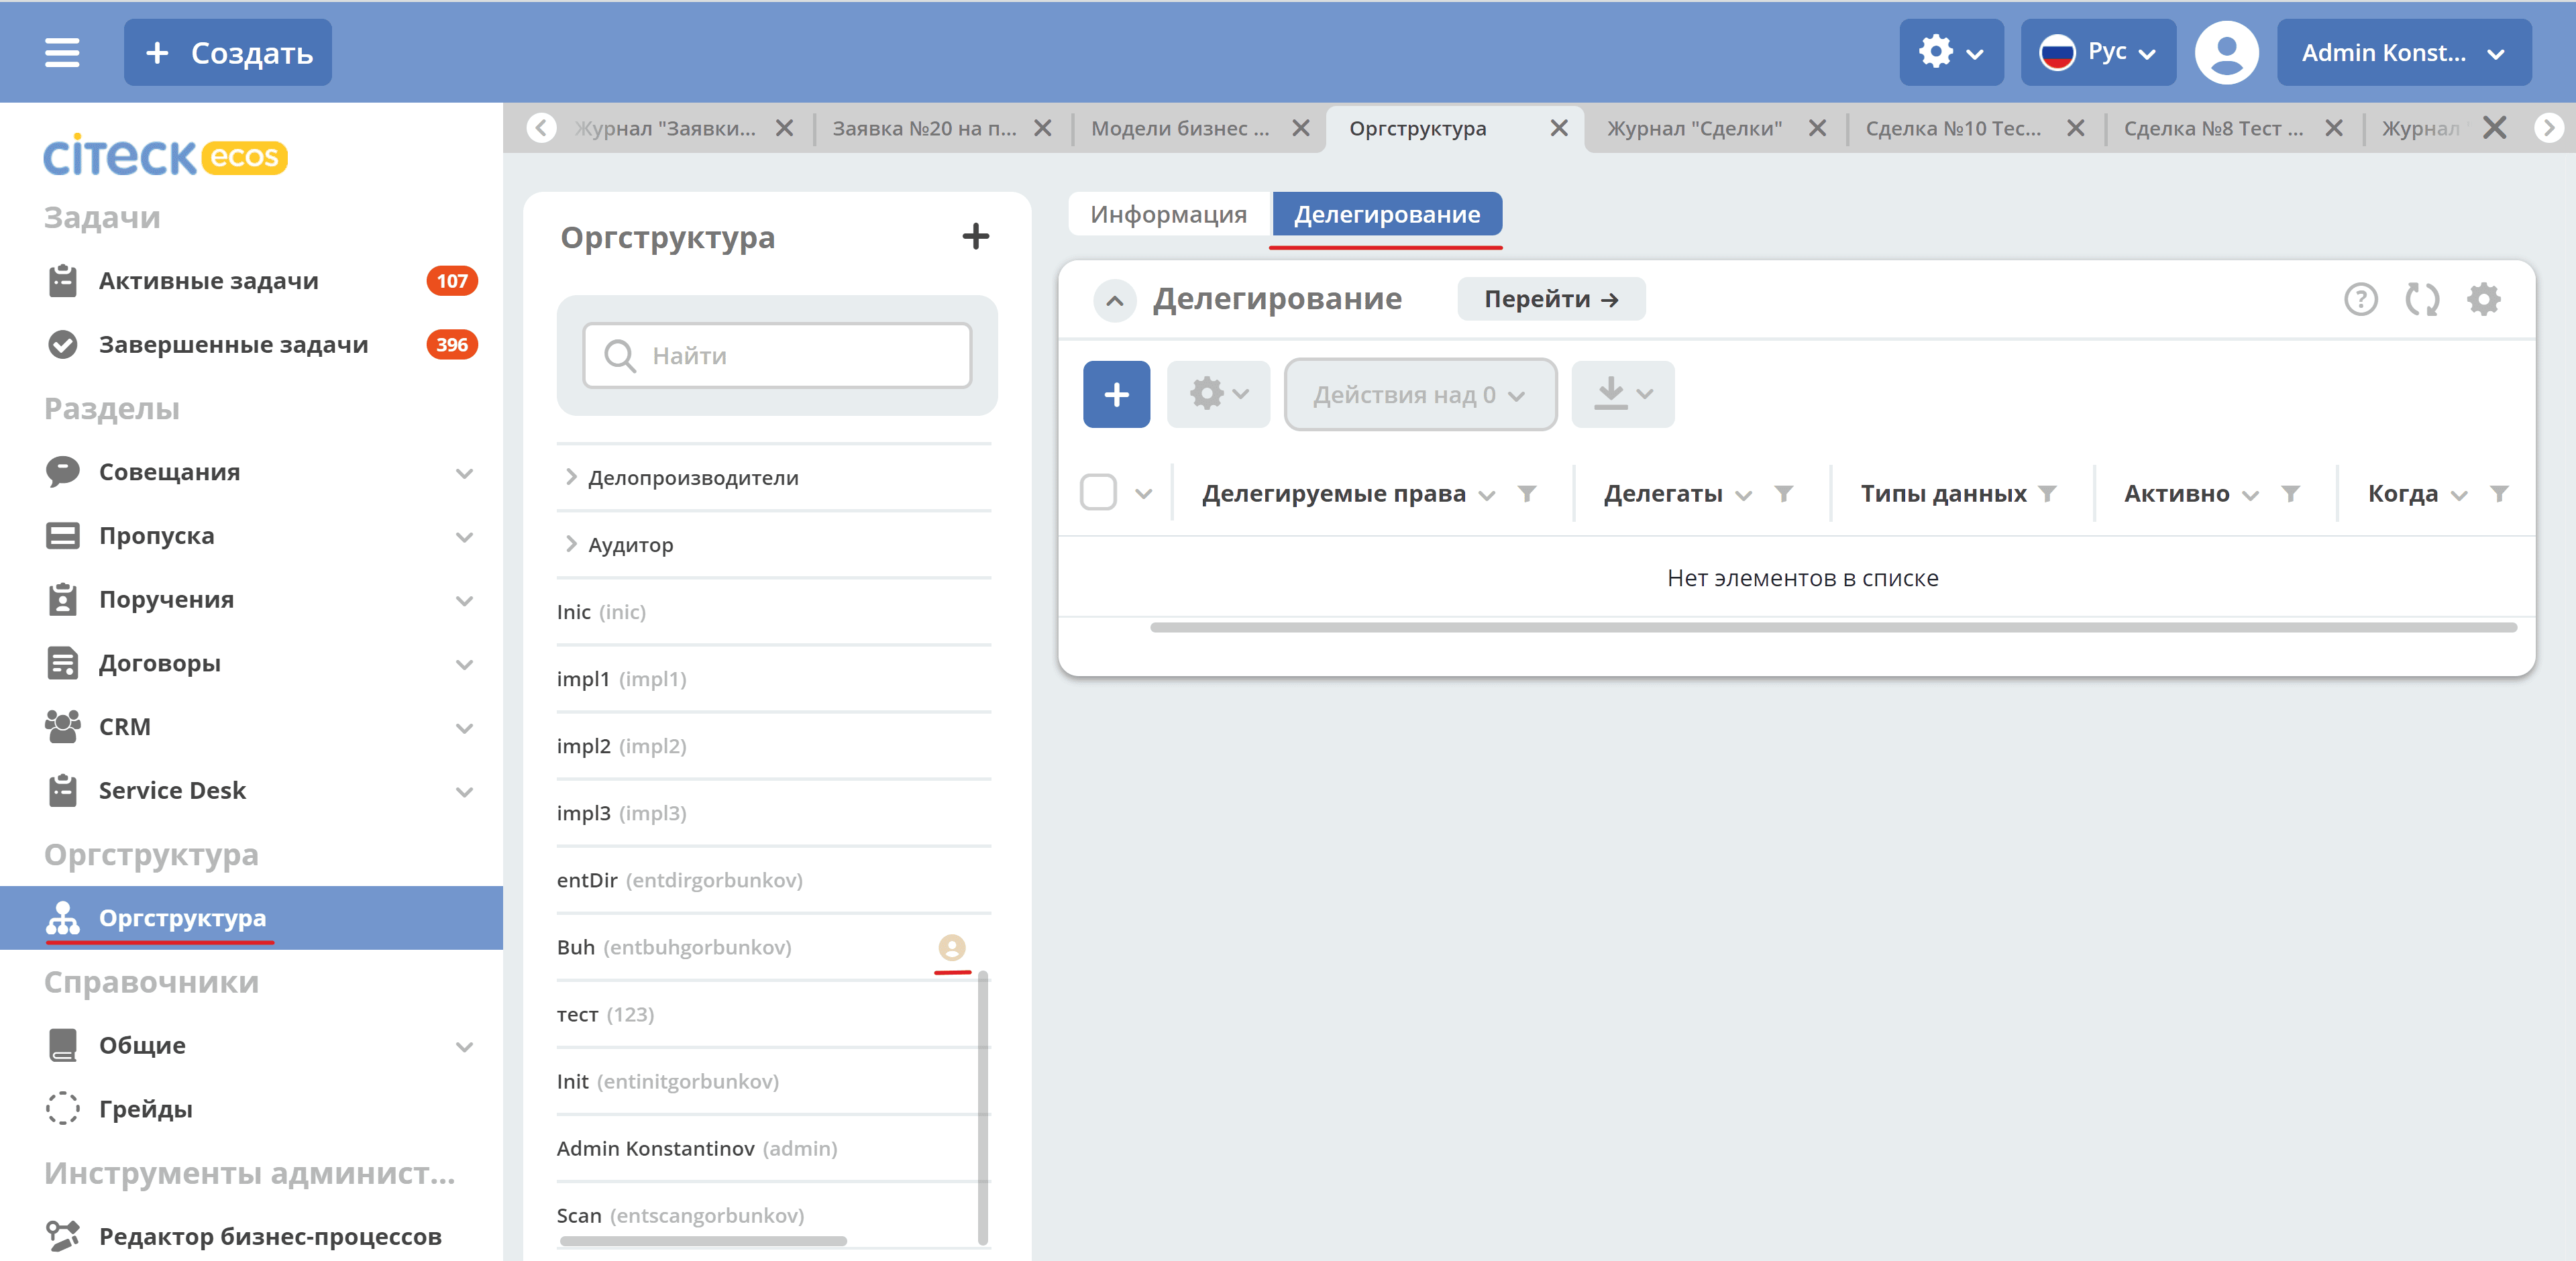The height and width of the screenshot is (1261, 2576).
Task: Open the Рус language dropdown
Action: pos(2098,52)
